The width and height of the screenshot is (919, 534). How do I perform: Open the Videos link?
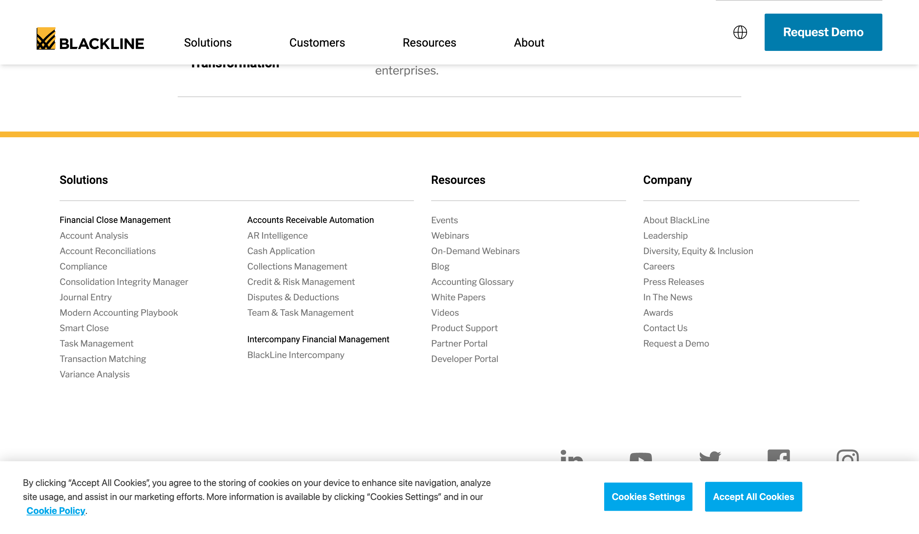[444, 313]
